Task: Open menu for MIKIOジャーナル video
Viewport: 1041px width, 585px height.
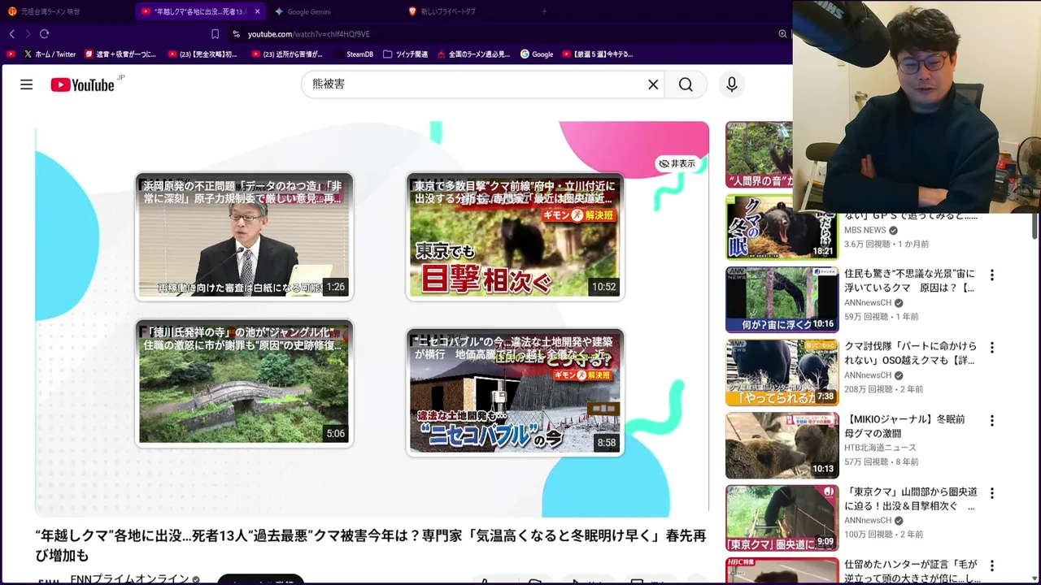Action: coord(991,421)
